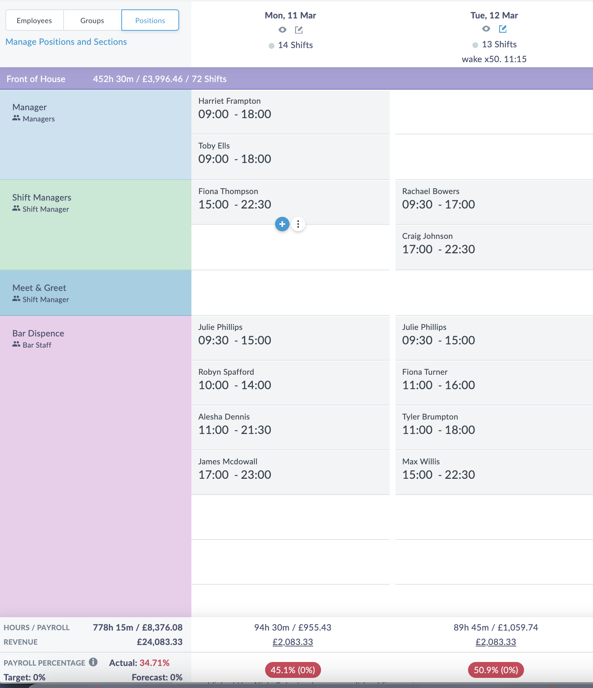Click the Bar Staff people icon under Bar Dispence
The image size is (593, 688).
click(16, 344)
